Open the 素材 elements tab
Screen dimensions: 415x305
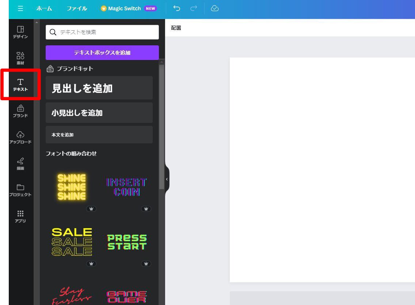(x=20, y=58)
